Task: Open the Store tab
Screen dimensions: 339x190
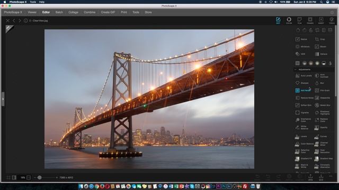Action: [x=148, y=12]
